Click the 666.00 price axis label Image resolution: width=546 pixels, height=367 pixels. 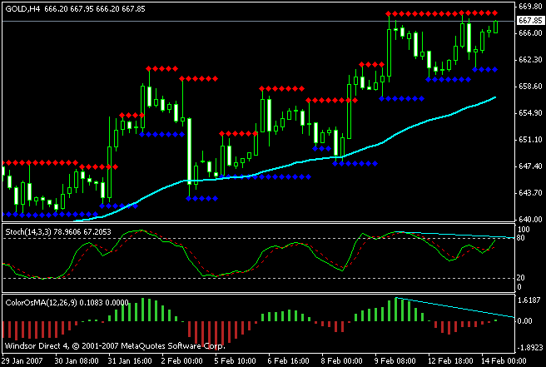pos(530,33)
